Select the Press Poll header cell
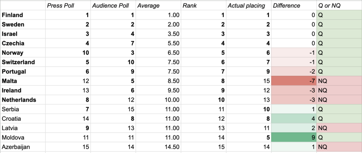Screen dimensions: 362x153 [68, 6]
